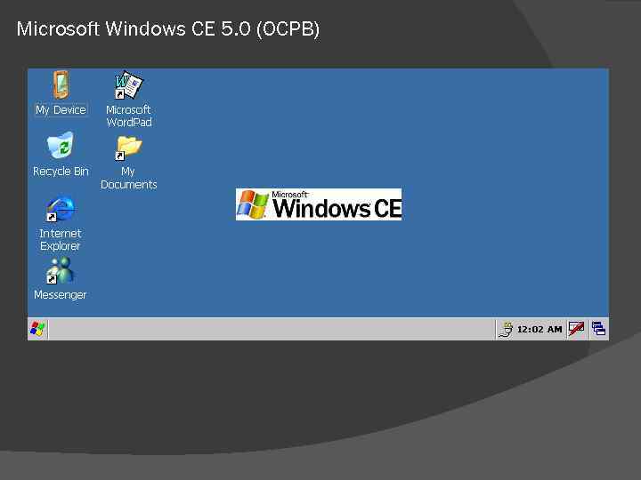Open the My Documents folder icon
The image size is (641, 480).
[x=128, y=148]
